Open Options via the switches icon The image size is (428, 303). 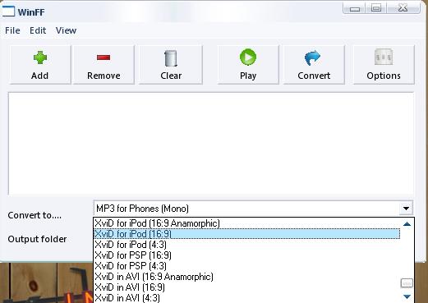384,57
